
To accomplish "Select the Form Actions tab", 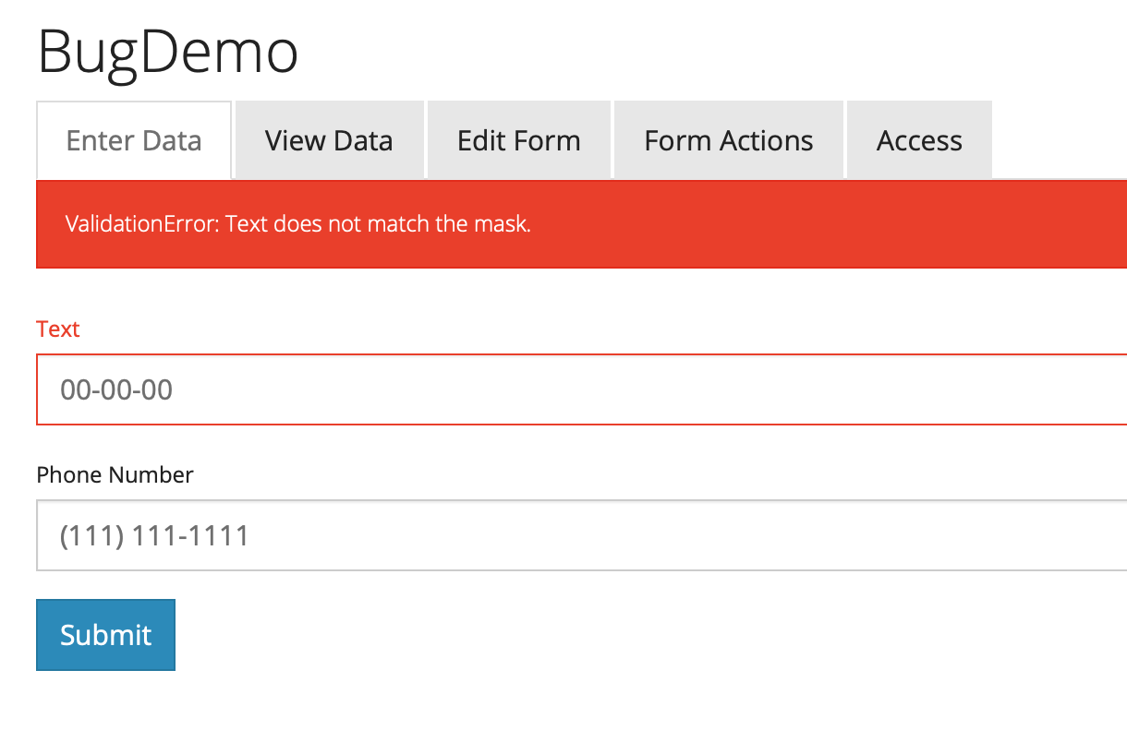I will click(728, 139).
